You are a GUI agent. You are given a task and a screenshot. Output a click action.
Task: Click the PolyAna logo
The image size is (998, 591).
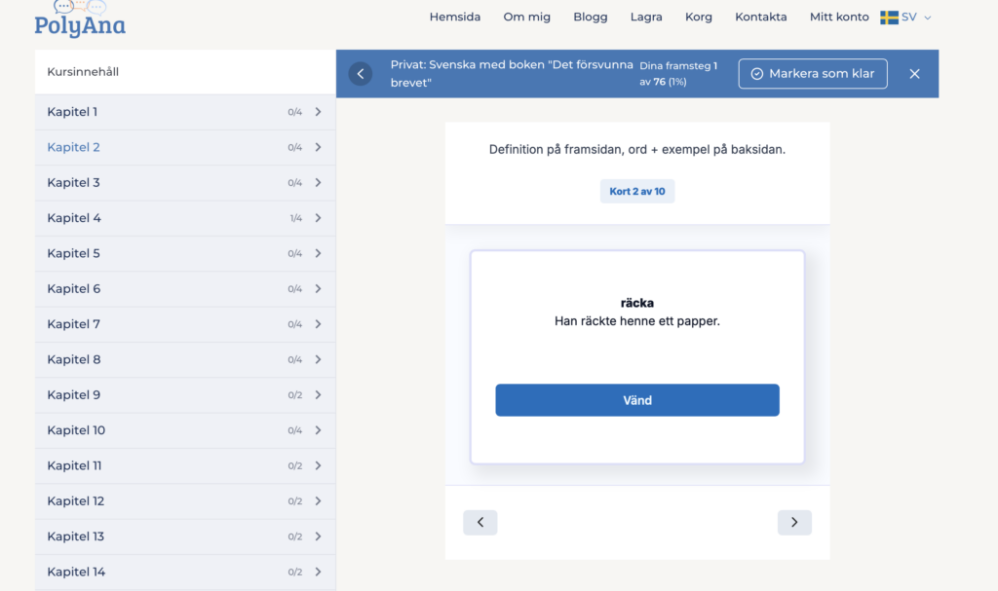click(80, 19)
